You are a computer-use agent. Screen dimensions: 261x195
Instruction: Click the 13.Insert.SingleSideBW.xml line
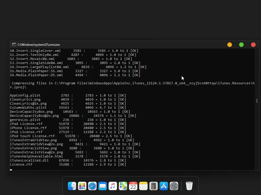point(75,63)
